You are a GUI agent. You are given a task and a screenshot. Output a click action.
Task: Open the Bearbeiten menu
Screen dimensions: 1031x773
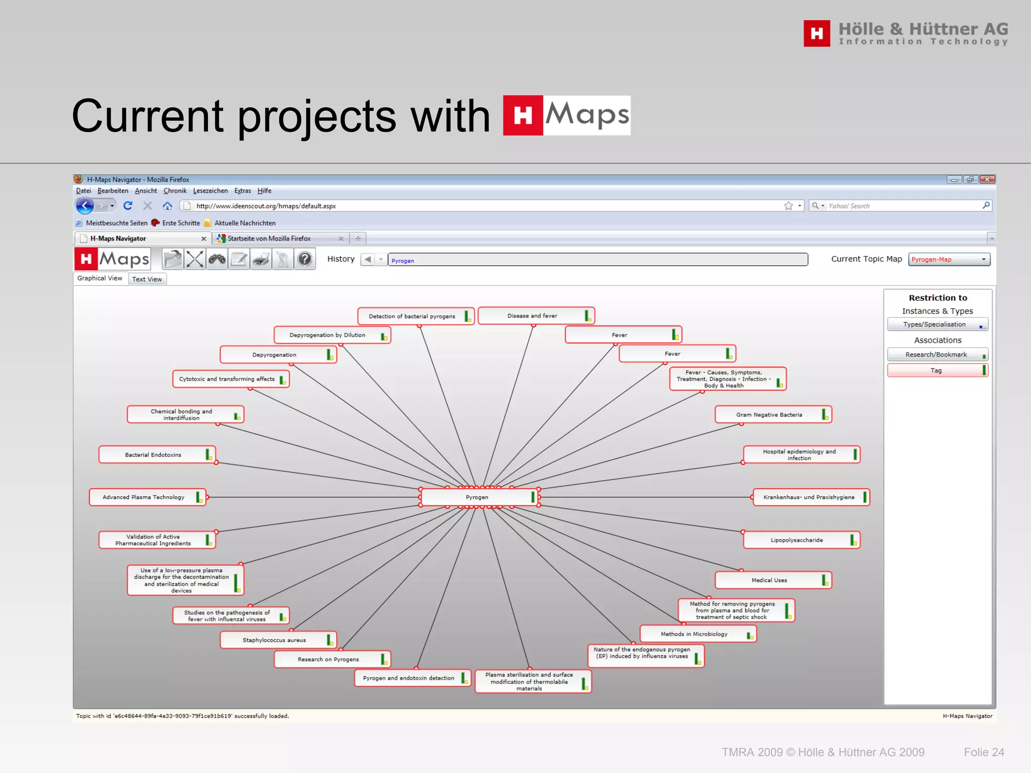pos(113,191)
